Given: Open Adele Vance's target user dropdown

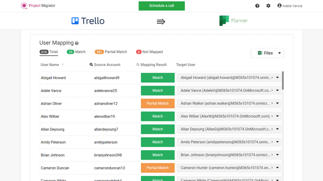Looking at the screenshot, I should [x=277, y=90].
